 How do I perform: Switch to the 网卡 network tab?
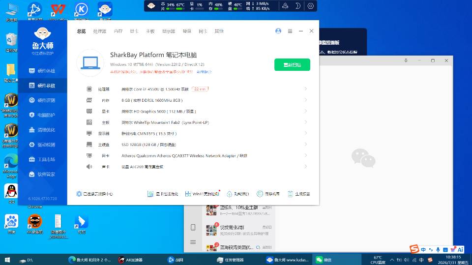tap(203, 31)
